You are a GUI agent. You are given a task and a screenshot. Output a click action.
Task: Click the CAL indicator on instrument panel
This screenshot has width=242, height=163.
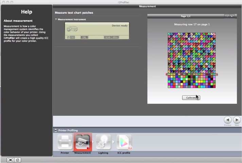(84, 37)
